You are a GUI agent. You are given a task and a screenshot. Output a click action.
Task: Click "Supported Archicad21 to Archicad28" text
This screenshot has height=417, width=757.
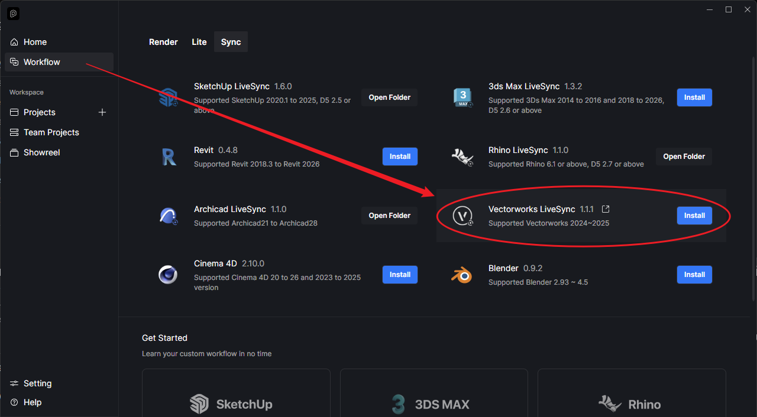[x=255, y=223]
